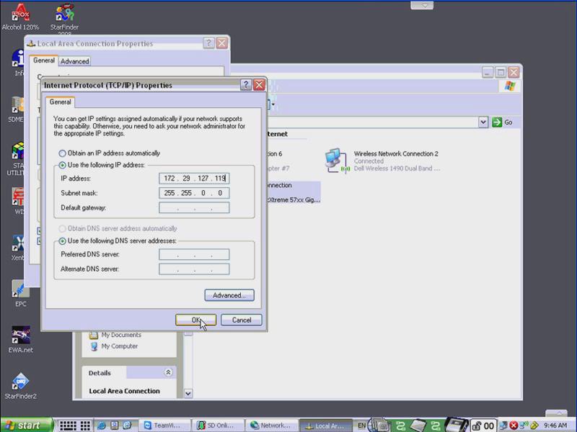Click the Start button on taskbar
The width and height of the screenshot is (577, 432).
tap(25, 426)
